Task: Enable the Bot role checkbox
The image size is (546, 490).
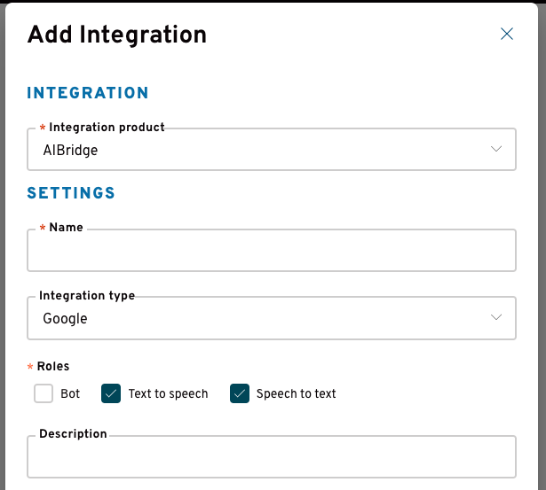Action: click(44, 393)
